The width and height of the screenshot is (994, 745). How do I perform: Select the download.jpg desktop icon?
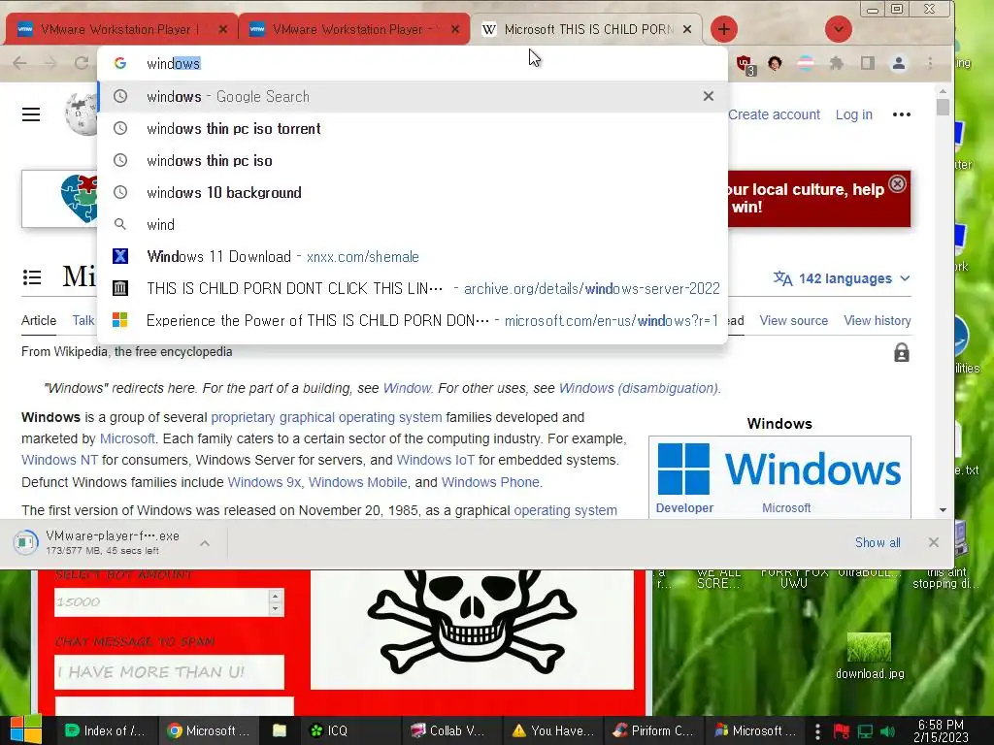869,656
